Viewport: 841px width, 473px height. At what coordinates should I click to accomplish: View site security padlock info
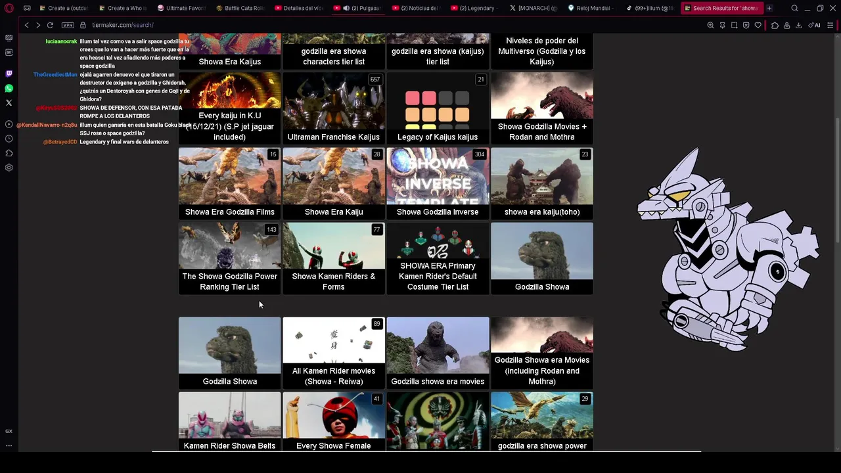click(83, 25)
